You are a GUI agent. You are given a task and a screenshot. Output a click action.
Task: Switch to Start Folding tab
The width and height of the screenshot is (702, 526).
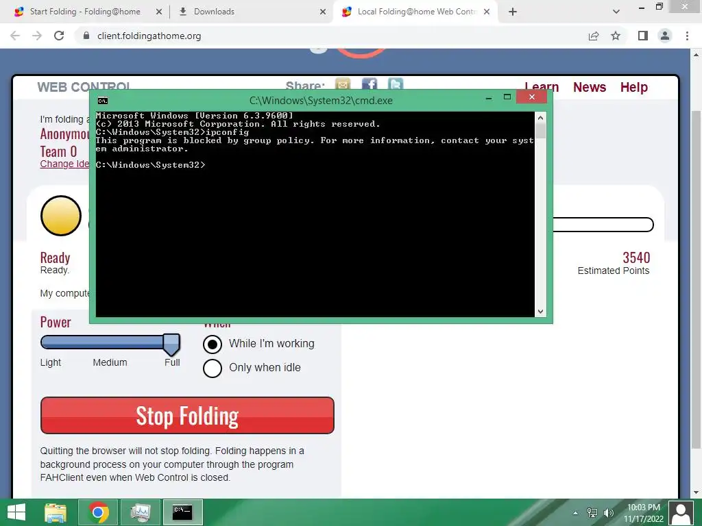click(x=85, y=12)
